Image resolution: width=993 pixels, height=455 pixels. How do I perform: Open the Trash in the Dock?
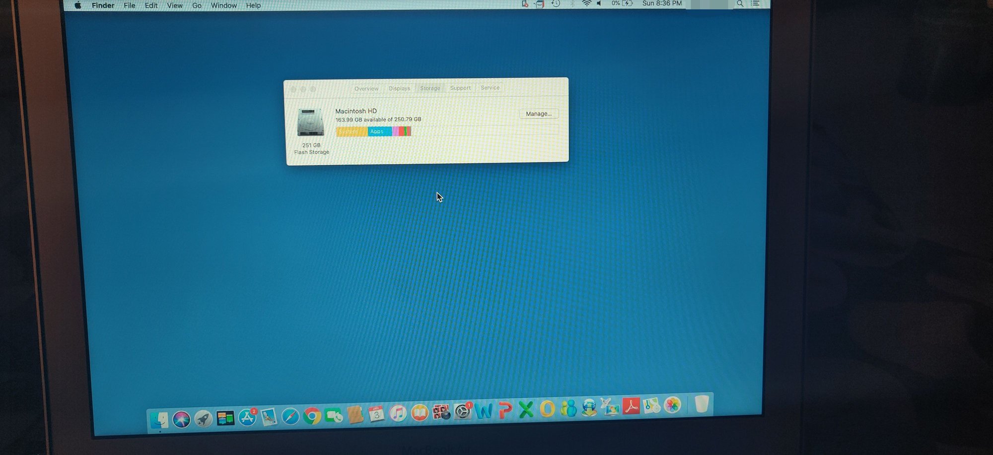coord(702,404)
